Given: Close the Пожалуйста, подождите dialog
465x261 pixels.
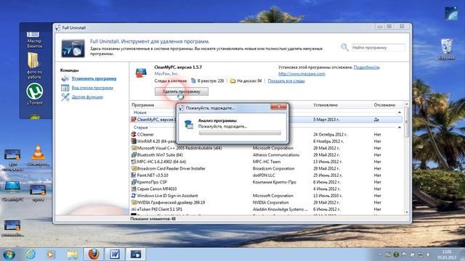Looking at the screenshot, I should [x=278, y=107].
